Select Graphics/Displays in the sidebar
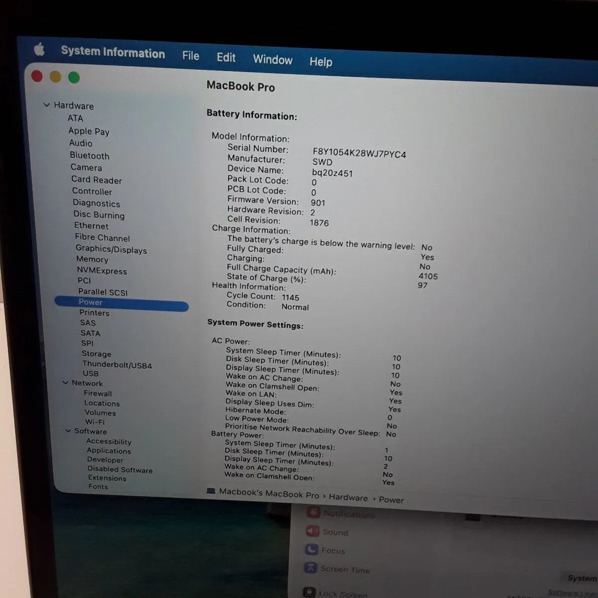Image resolution: width=598 pixels, height=598 pixels. click(111, 249)
